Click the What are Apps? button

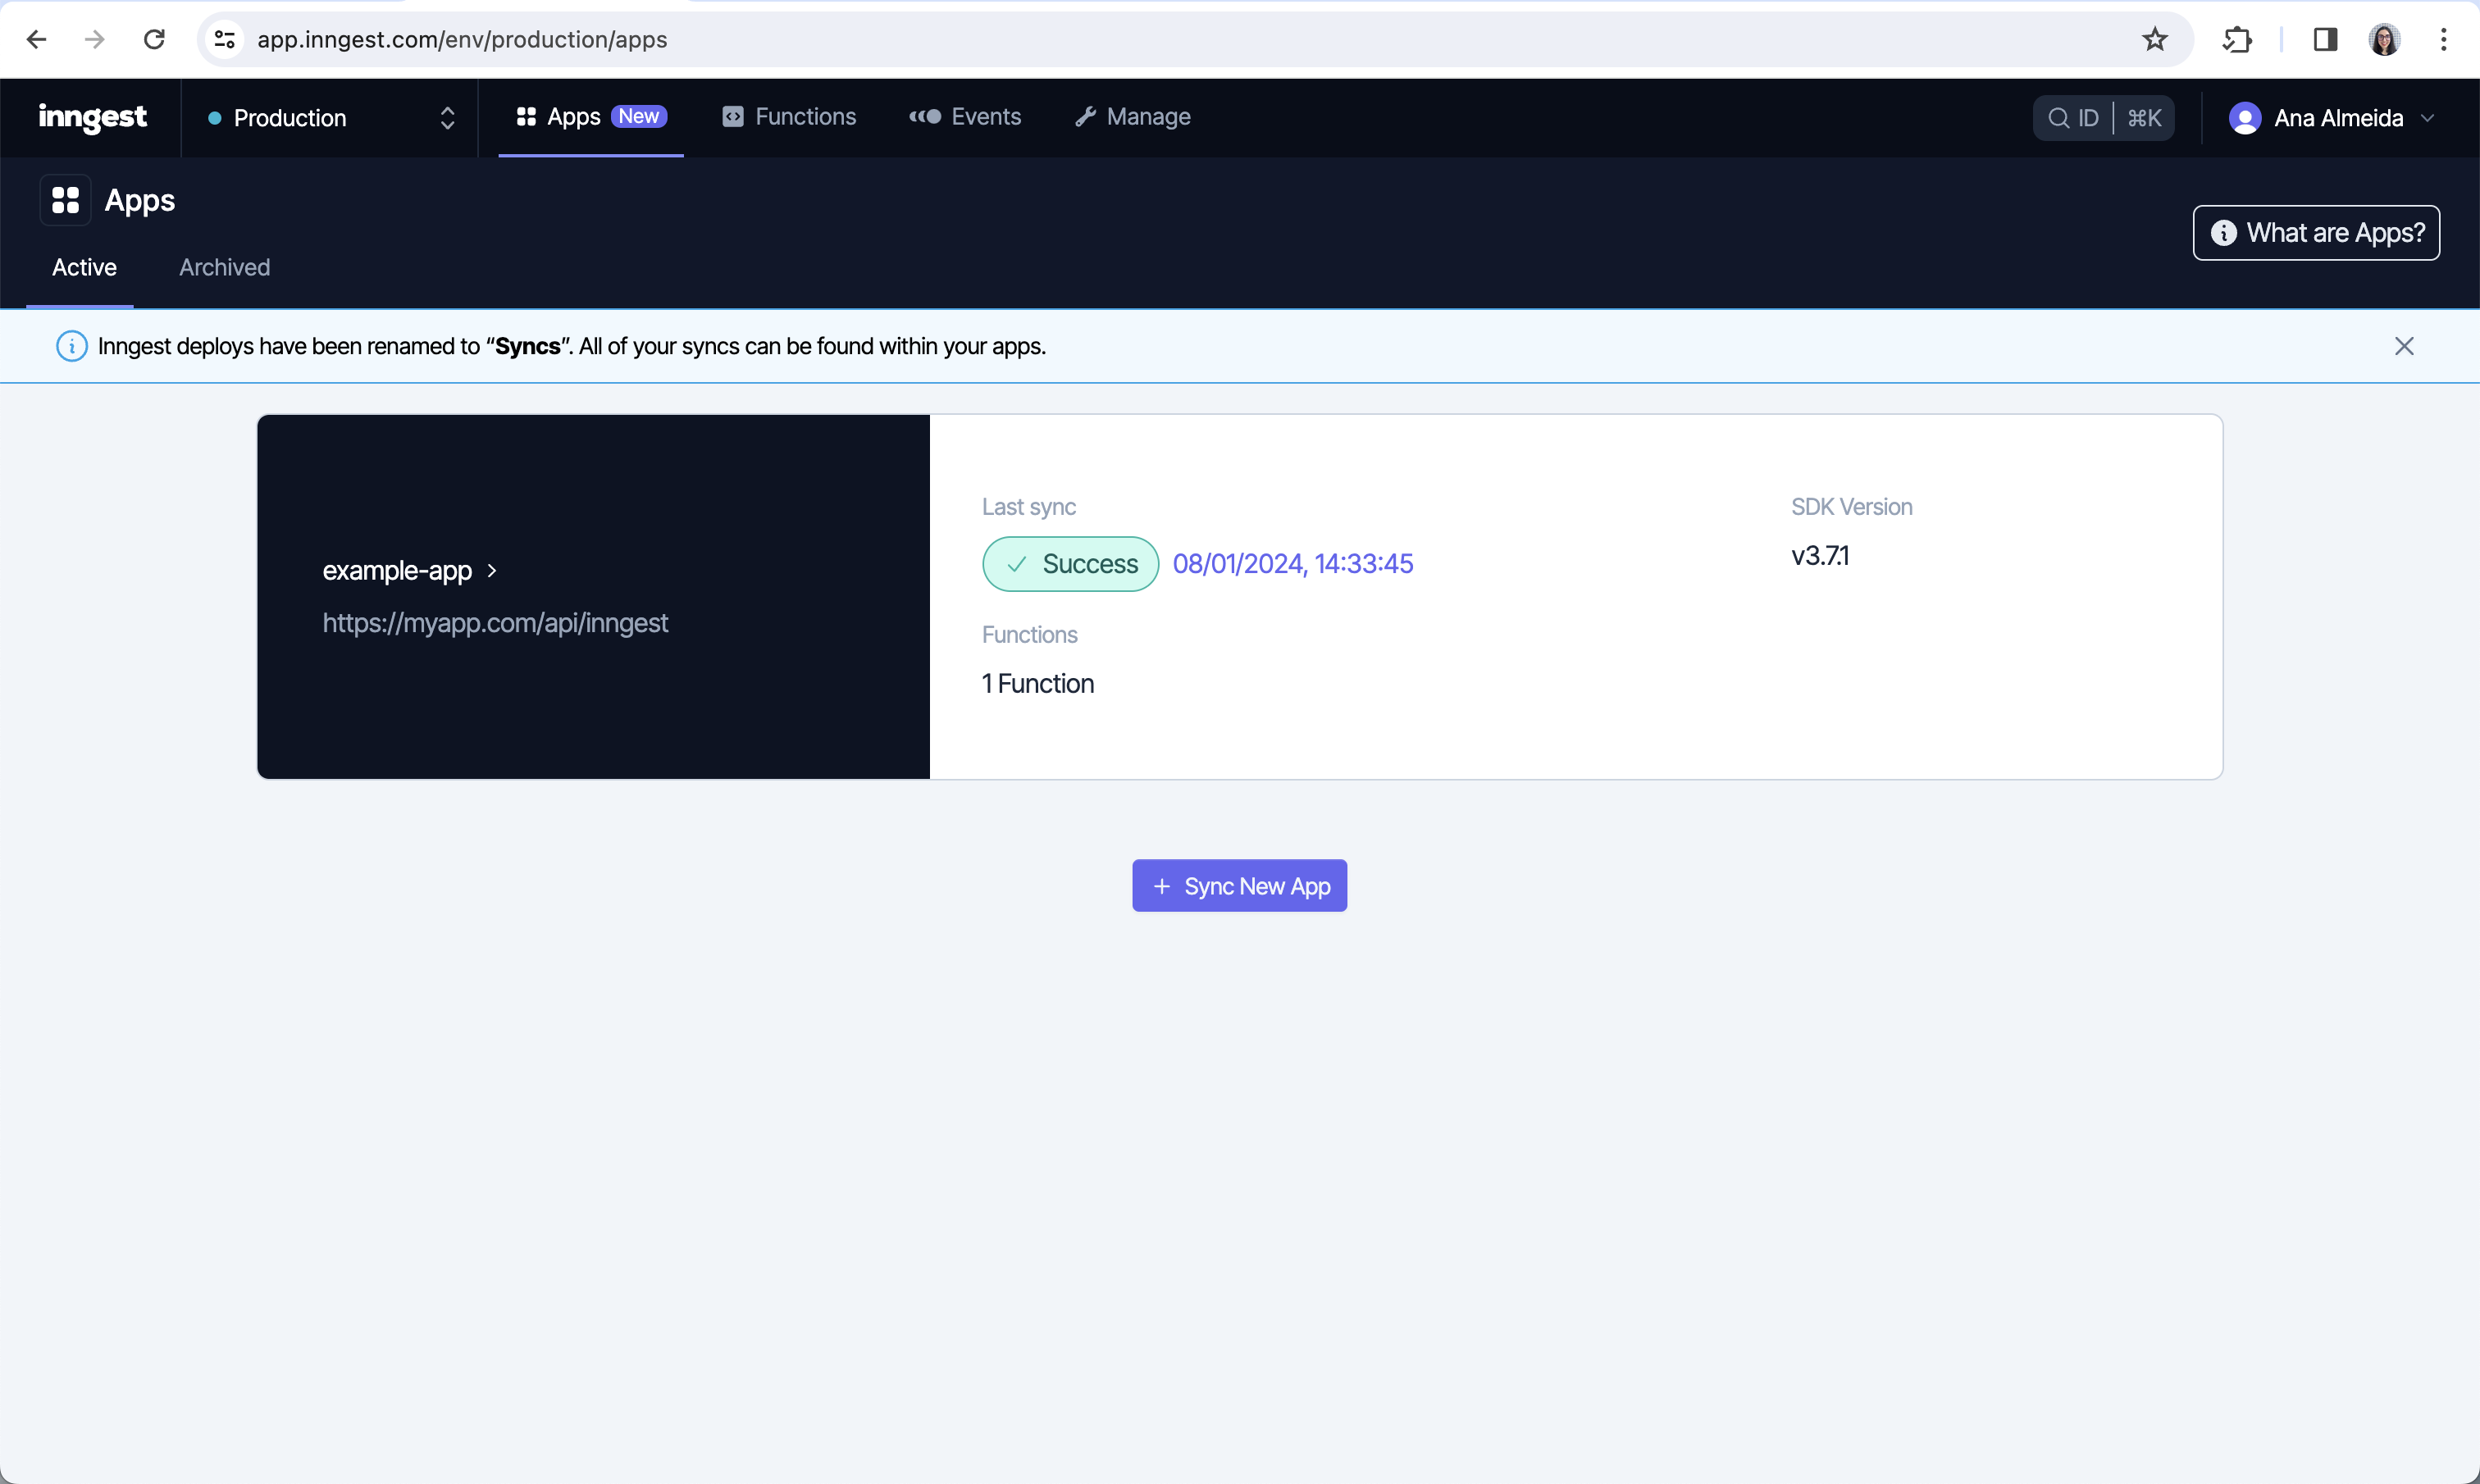tap(2315, 233)
